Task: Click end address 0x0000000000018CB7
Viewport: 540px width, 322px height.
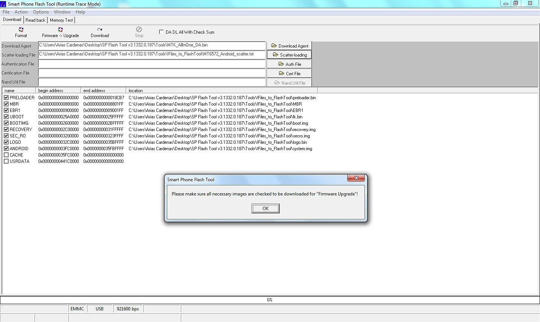Action: tap(104, 98)
